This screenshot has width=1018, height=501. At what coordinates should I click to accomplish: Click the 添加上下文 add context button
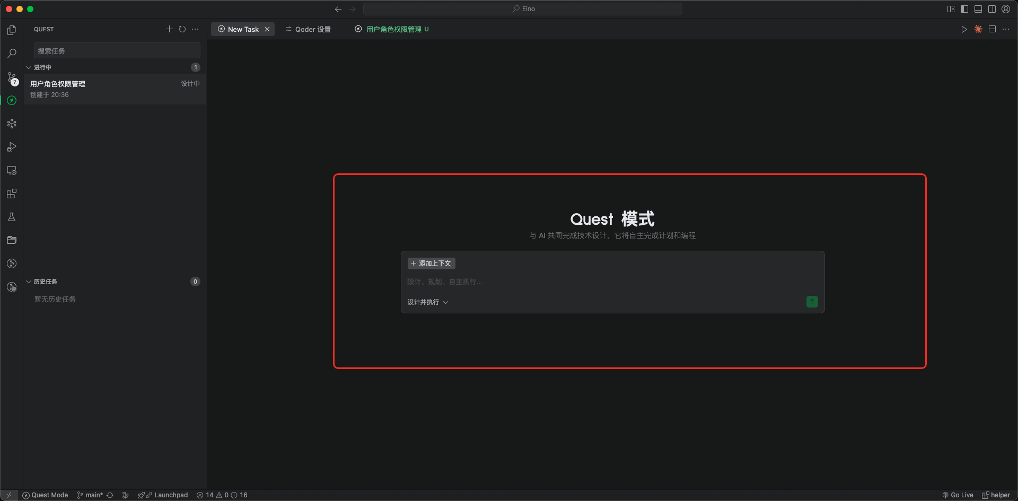point(431,263)
